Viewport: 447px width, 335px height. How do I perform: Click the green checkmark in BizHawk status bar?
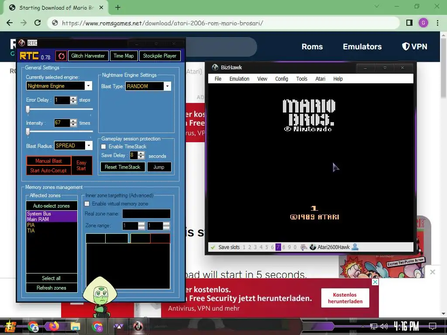pos(213,247)
